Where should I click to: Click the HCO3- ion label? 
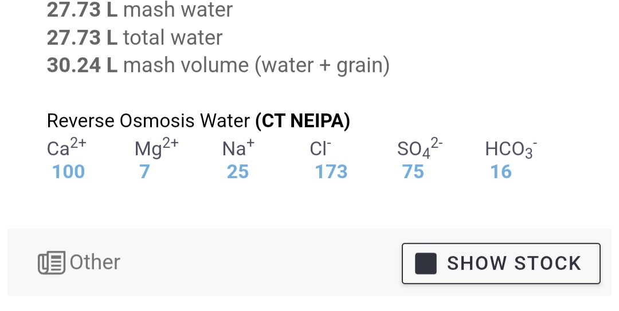pos(511,149)
